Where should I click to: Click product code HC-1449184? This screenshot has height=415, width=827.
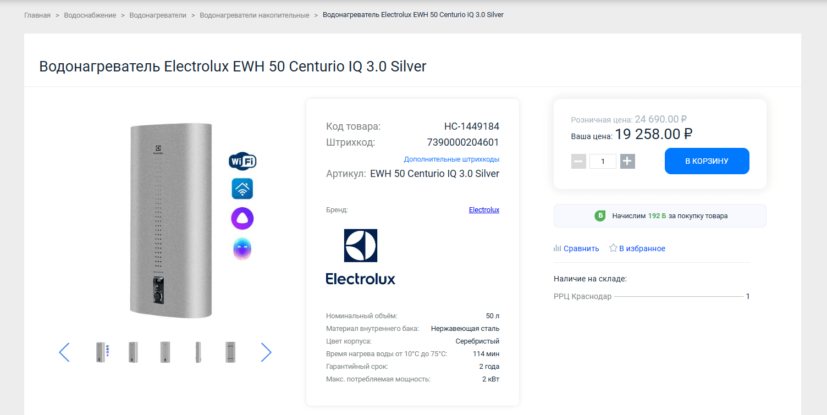point(472,126)
